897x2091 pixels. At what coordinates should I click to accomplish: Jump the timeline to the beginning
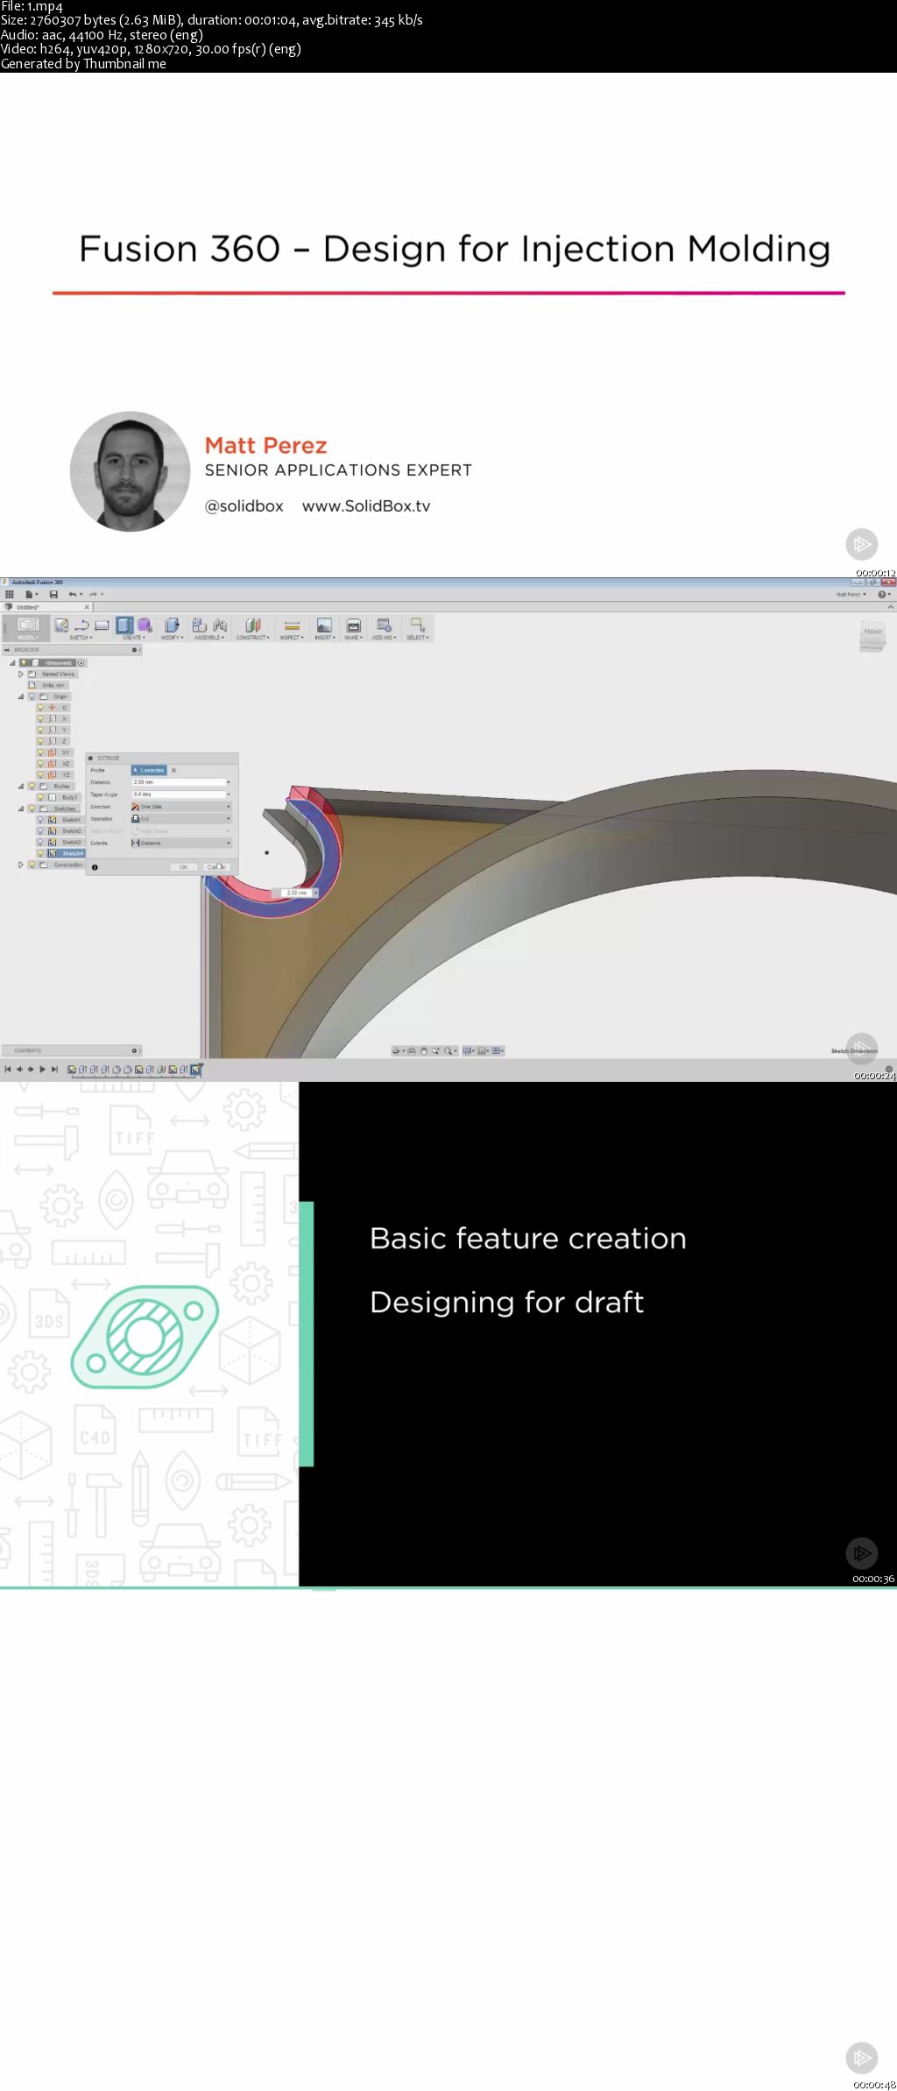coord(8,1069)
